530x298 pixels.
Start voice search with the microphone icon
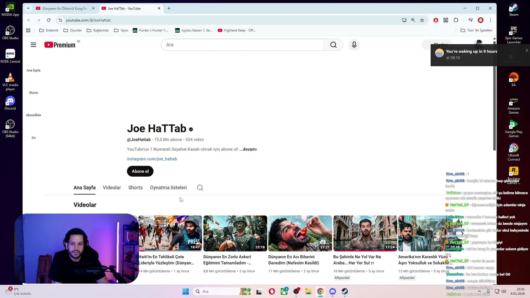(354, 45)
